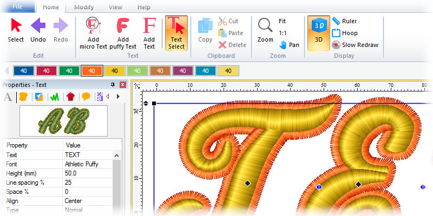Activate the Text Select tool
433x216 pixels.
176,32
